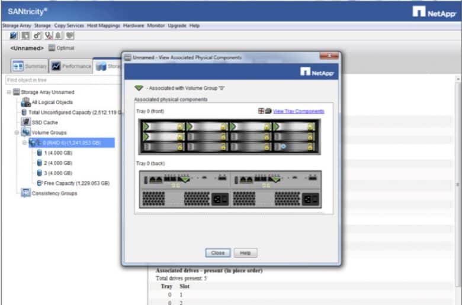Click the Storage Array Unnamed tree icon
This screenshot has width=462, height=305.
17,92
